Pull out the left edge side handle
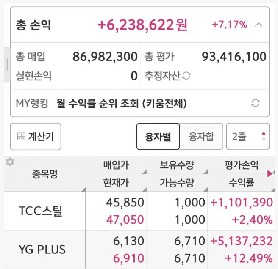Screen dimensions: 278x269 [7, 65]
